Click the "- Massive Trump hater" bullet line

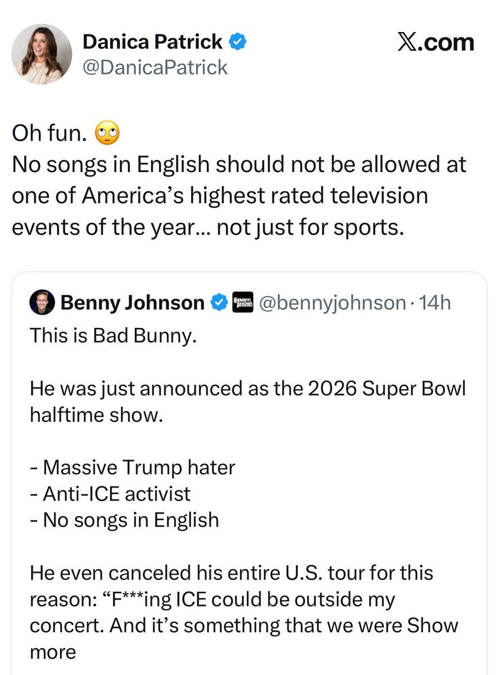click(132, 467)
